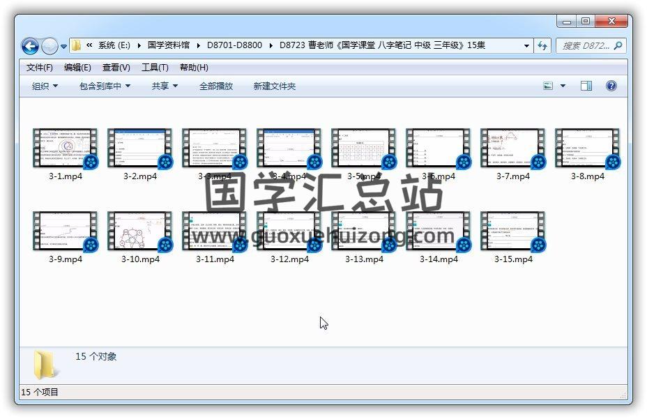Select the 3-2.mp4 video file

click(x=140, y=155)
